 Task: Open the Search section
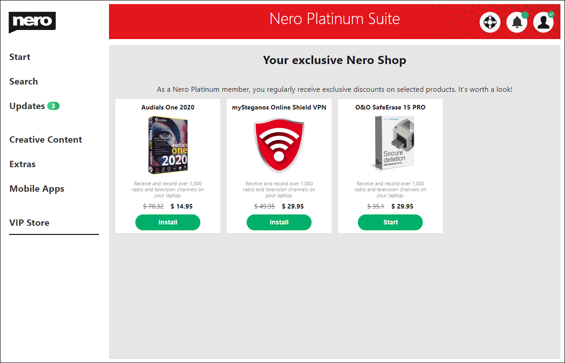24,81
